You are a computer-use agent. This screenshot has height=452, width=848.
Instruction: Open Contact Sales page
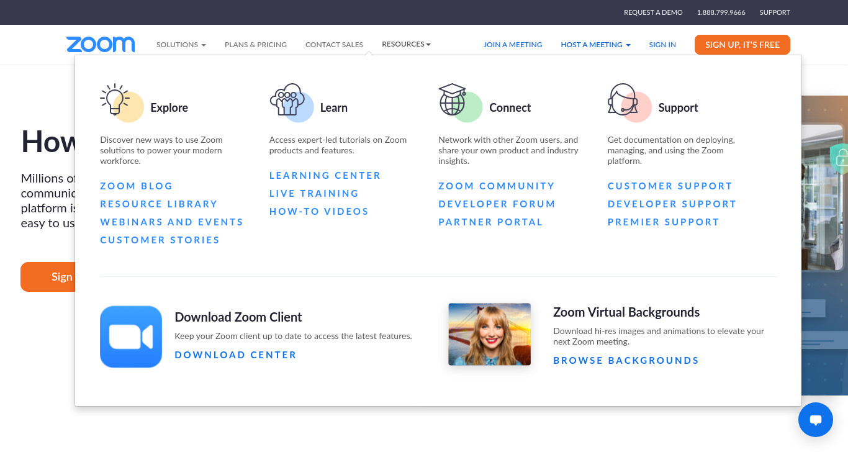pos(334,45)
